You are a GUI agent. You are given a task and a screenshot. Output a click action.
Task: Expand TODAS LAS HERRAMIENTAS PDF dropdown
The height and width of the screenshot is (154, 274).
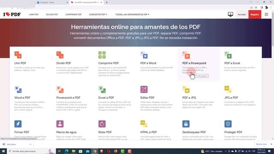coord(132,15)
